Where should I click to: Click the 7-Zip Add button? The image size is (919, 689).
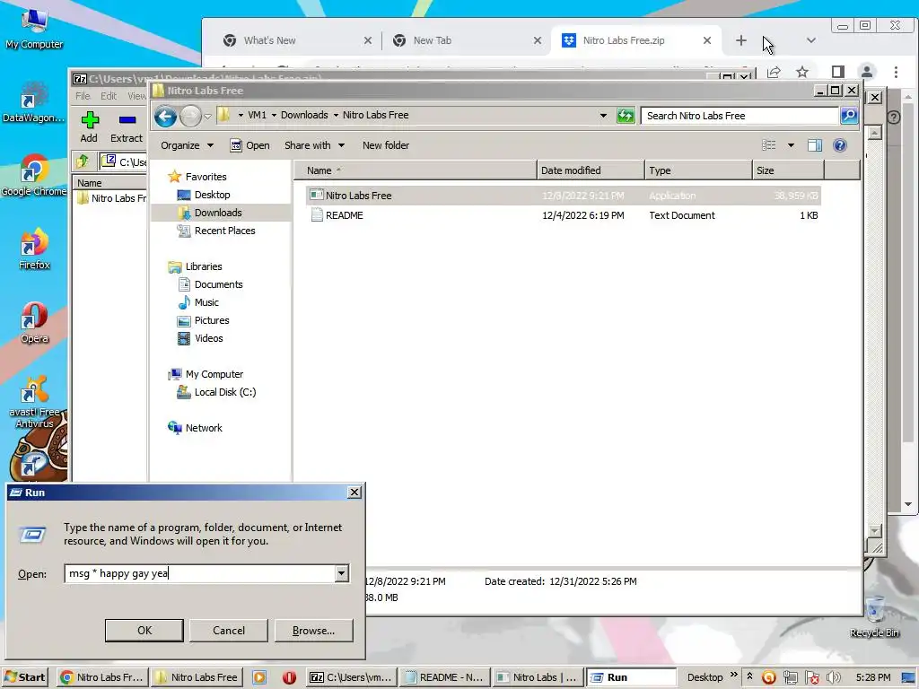tap(89, 127)
